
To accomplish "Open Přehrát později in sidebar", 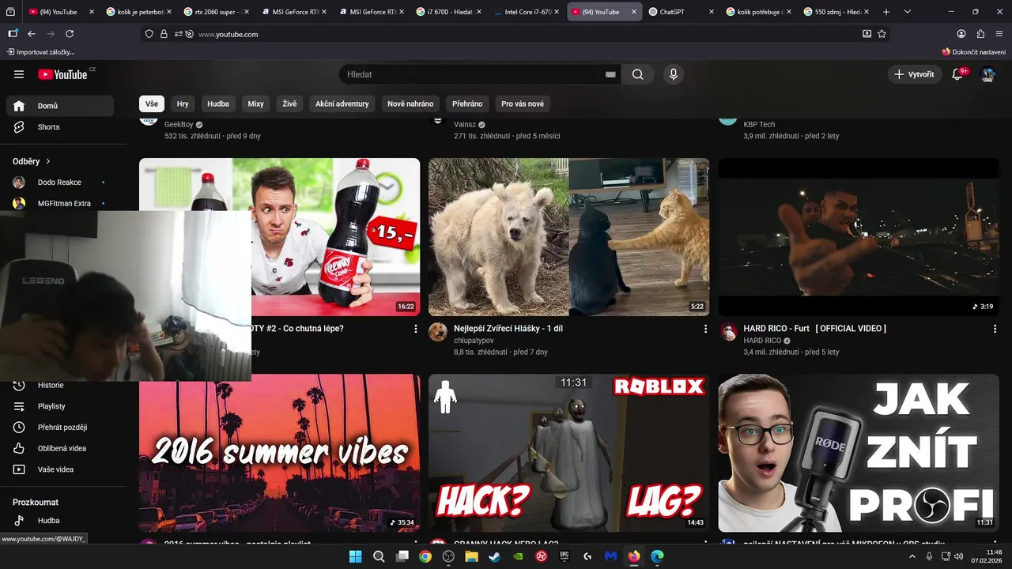I will (x=60, y=428).
